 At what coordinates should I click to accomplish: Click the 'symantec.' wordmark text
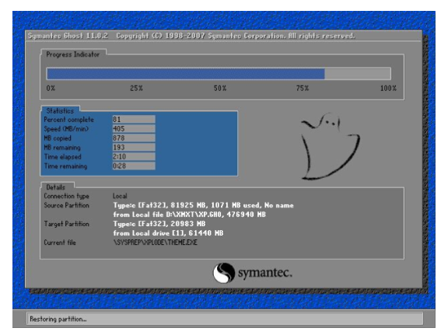[265, 273]
